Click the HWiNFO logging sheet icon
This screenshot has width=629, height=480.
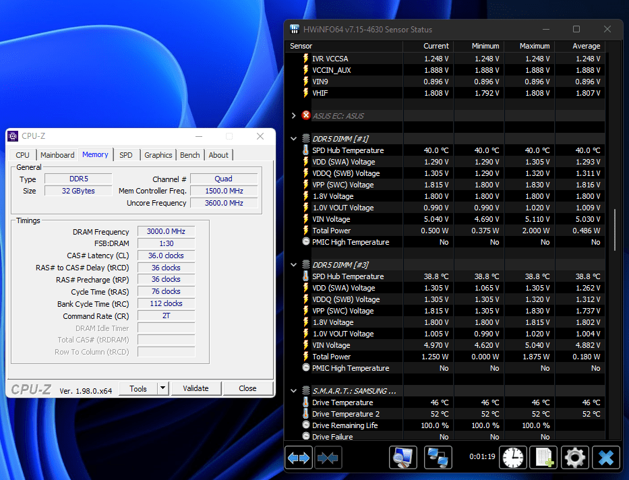pyautogui.click(x=543, y=457)
